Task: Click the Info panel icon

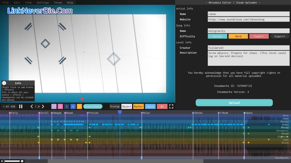Action: tap(4, 83)
